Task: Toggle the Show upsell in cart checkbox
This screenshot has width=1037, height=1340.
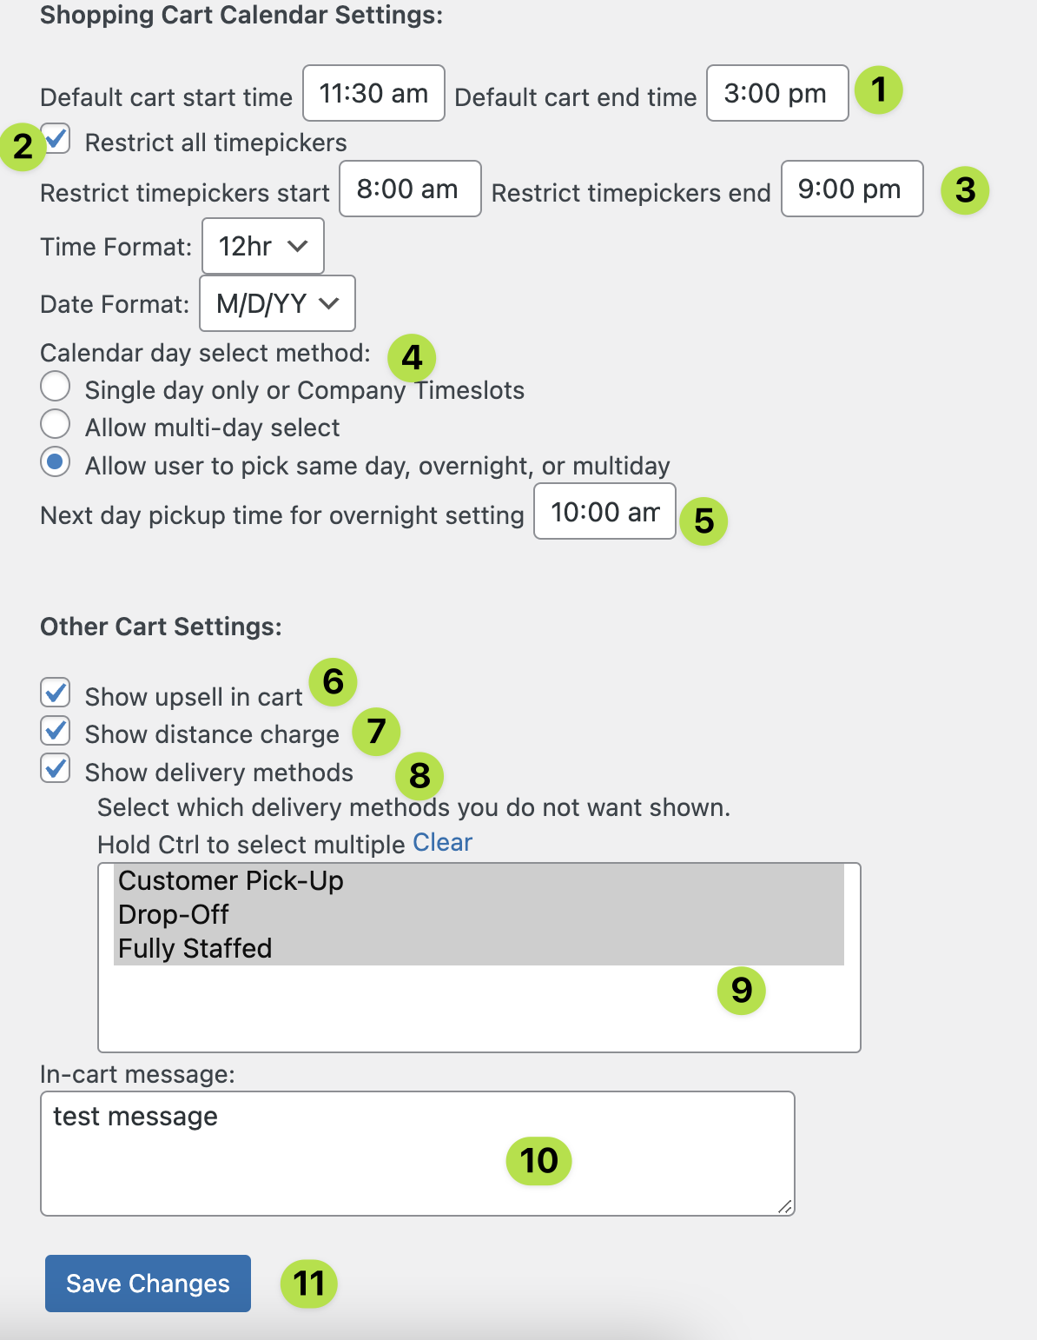Action: [56, 693]
